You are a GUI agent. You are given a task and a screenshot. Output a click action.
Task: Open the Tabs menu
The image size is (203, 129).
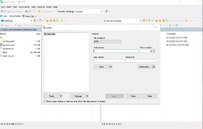pos(33,7)
